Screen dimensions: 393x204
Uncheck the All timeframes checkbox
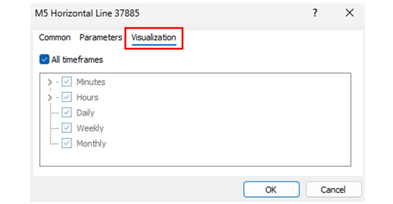(44, 59)
